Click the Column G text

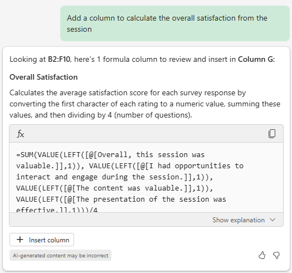click(255, 59)
